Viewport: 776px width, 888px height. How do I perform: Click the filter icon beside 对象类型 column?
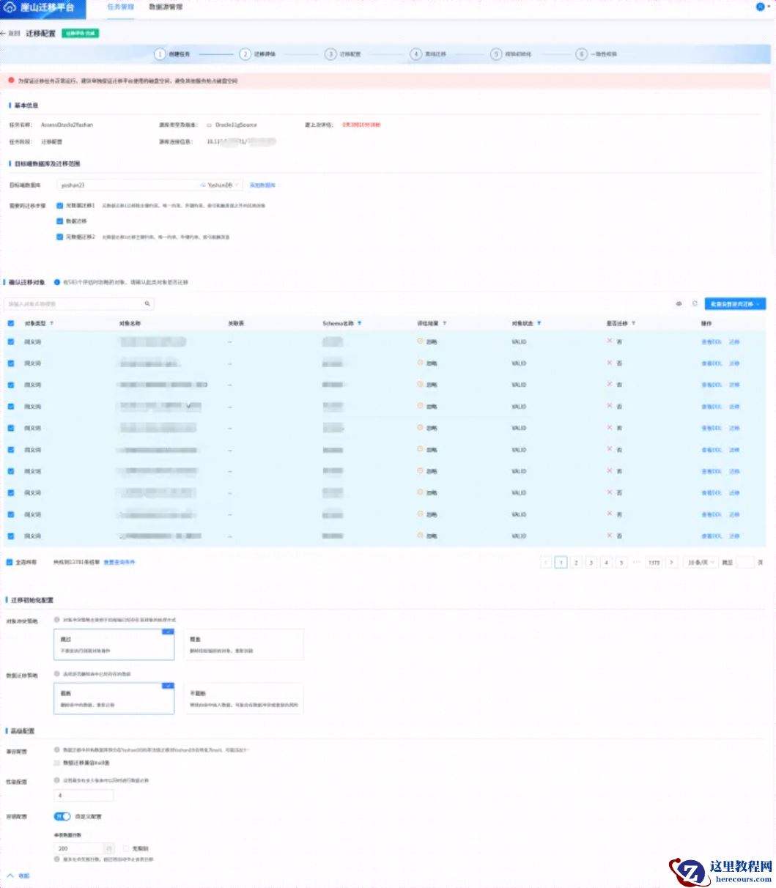pyautogui.click(x=51, y=323)
